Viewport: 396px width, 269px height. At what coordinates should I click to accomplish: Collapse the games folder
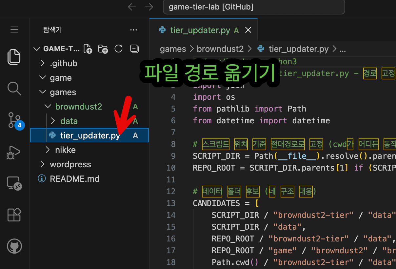click(x=89, y=92)
